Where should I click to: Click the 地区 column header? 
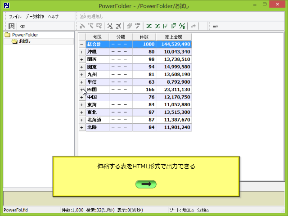(x=97, y=37)
